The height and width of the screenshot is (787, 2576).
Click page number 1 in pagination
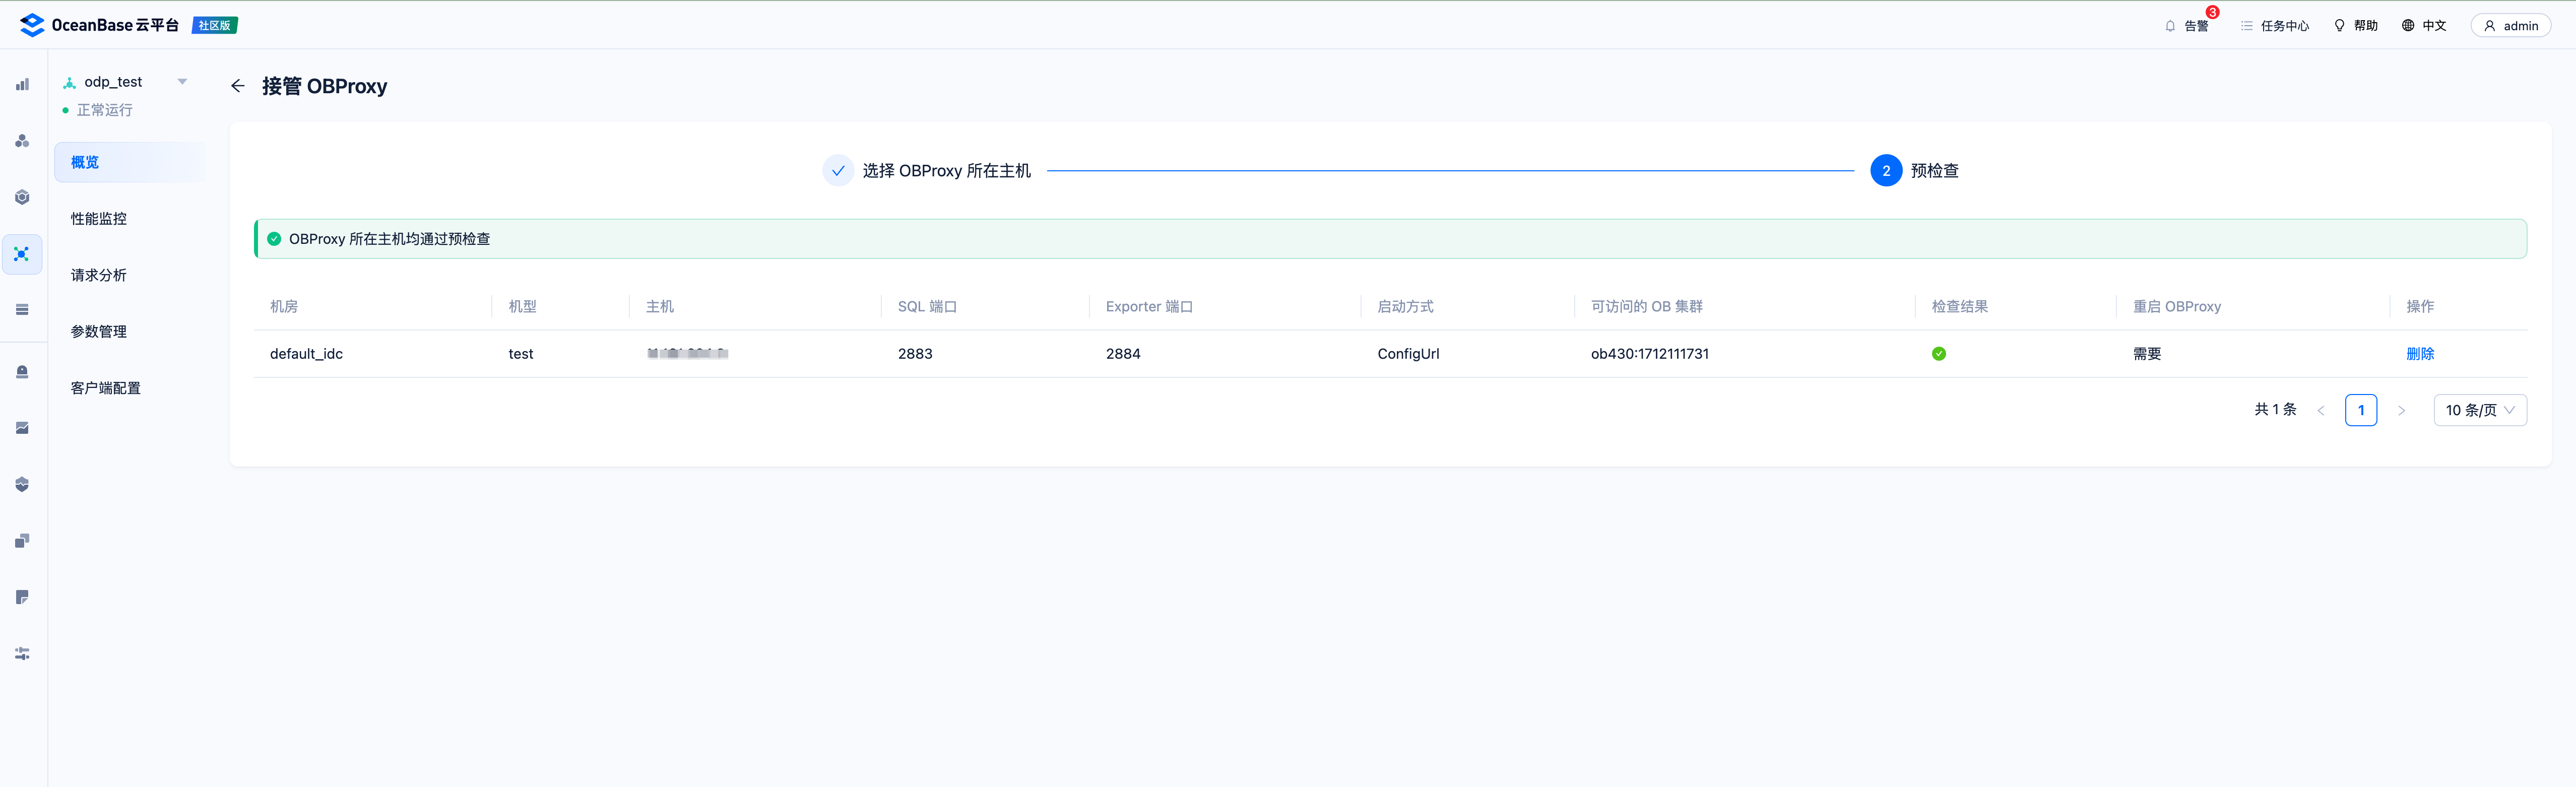point(2360,410)
